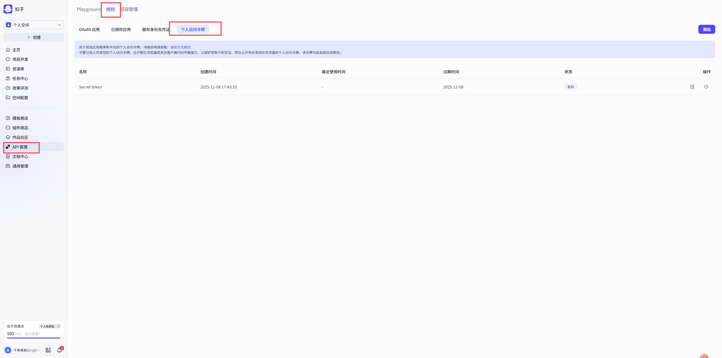The width and height of the screenshot is (722, 358).
Task: Select the 已授权应用 tab
Action: tap(121, 30)
